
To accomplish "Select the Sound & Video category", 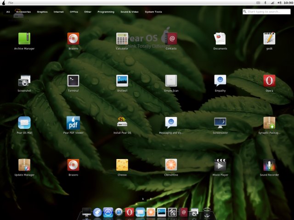I will (130, 12).
